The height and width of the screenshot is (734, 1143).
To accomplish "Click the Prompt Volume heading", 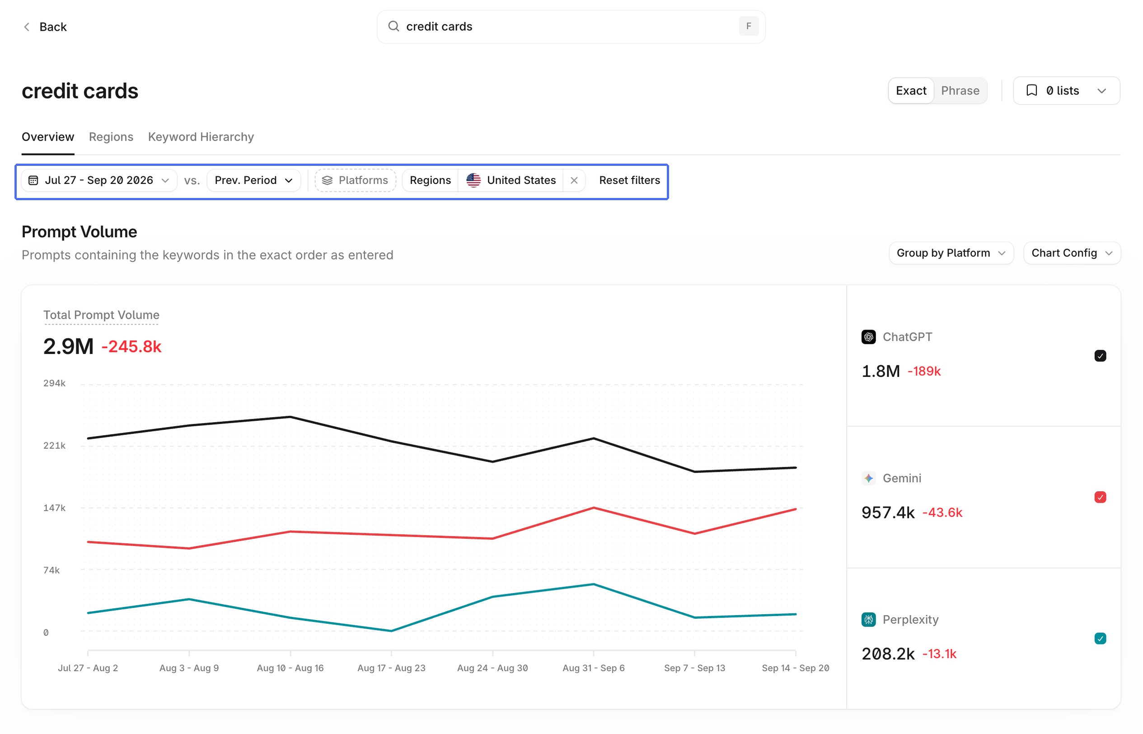I will click(x=80, y=232).
